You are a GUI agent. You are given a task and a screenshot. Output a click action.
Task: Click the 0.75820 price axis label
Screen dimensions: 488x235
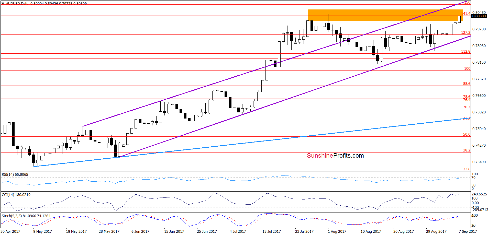(x=479, y=112)
